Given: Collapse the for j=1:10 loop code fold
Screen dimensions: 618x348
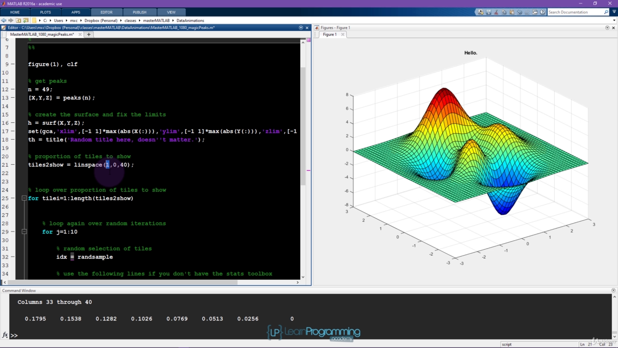Looking at the screenshot, I should coord(24,232).
